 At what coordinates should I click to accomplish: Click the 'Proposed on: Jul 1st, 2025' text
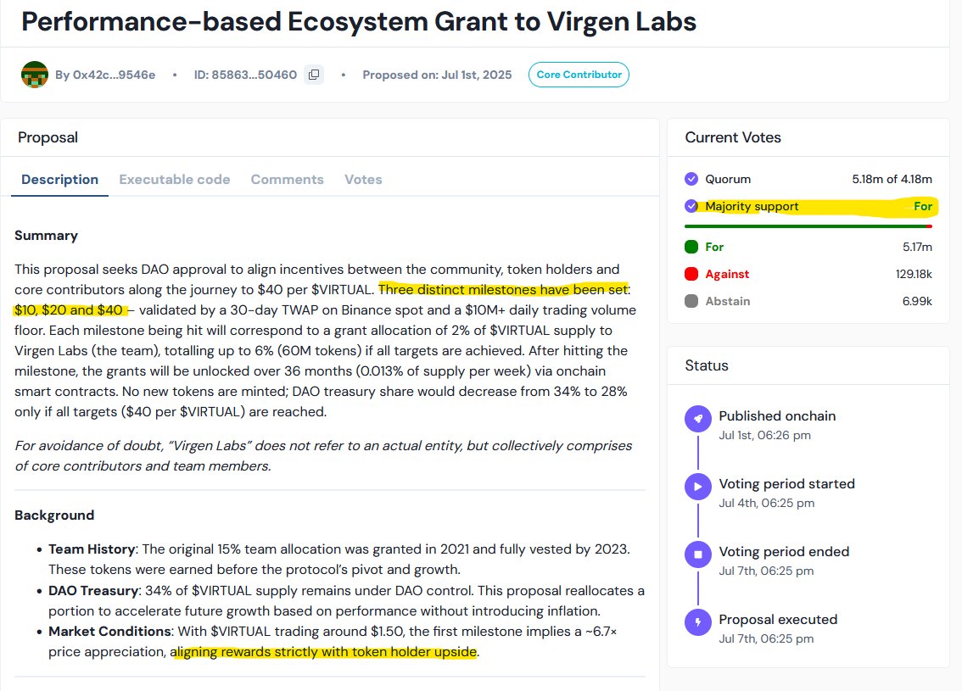coord(437,75)
